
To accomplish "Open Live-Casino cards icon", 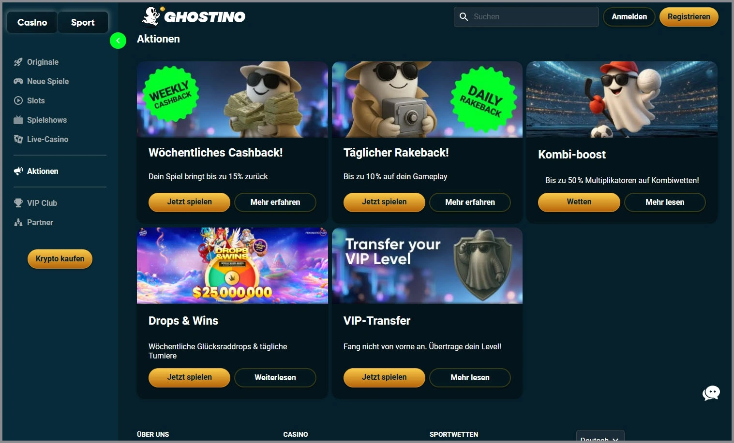I will point(18,139).
